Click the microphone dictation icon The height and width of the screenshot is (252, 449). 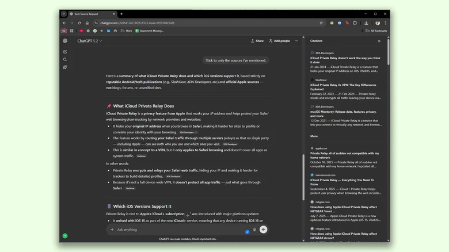(254, 230)
